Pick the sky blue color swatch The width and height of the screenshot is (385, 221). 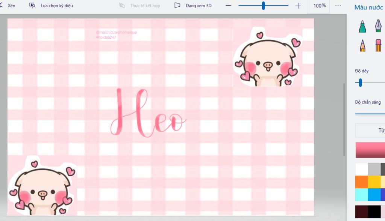coord(374,194)
